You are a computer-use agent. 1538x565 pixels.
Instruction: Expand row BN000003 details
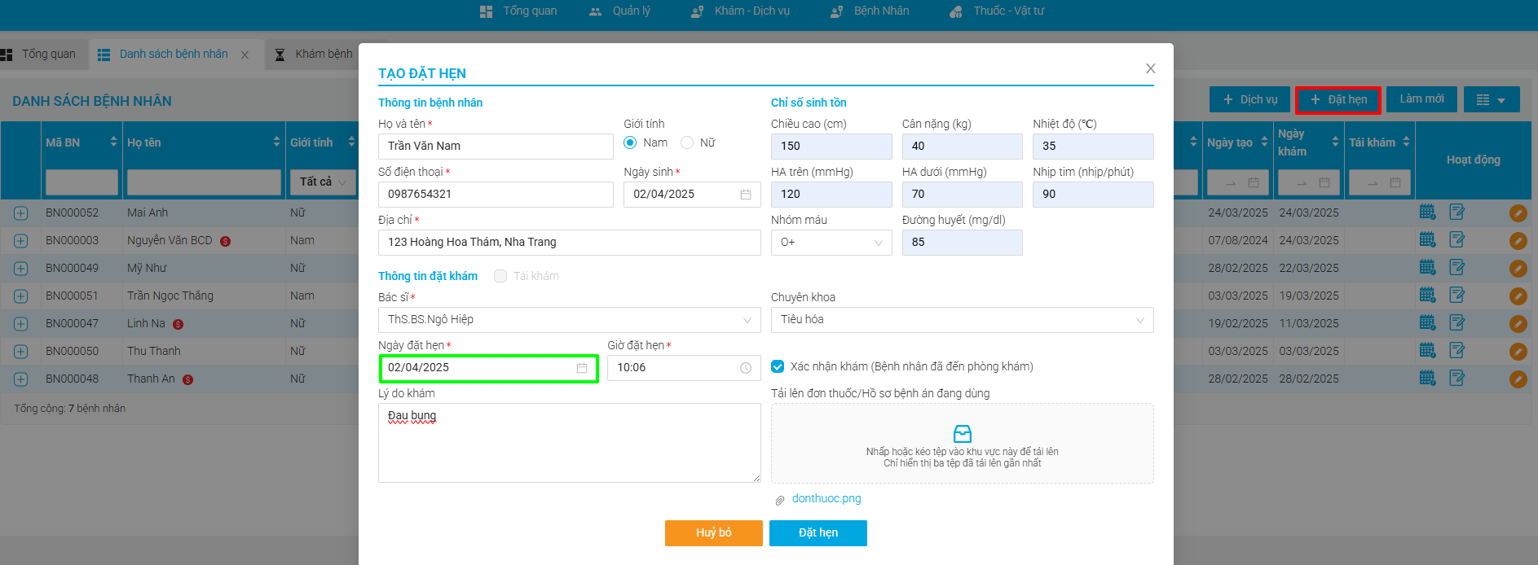click(20, 241)
